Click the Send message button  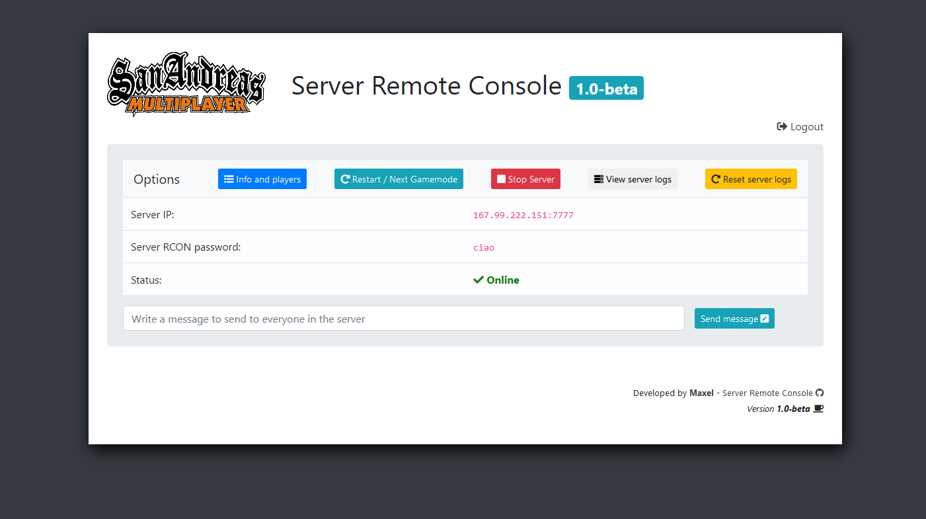point(734,319)
